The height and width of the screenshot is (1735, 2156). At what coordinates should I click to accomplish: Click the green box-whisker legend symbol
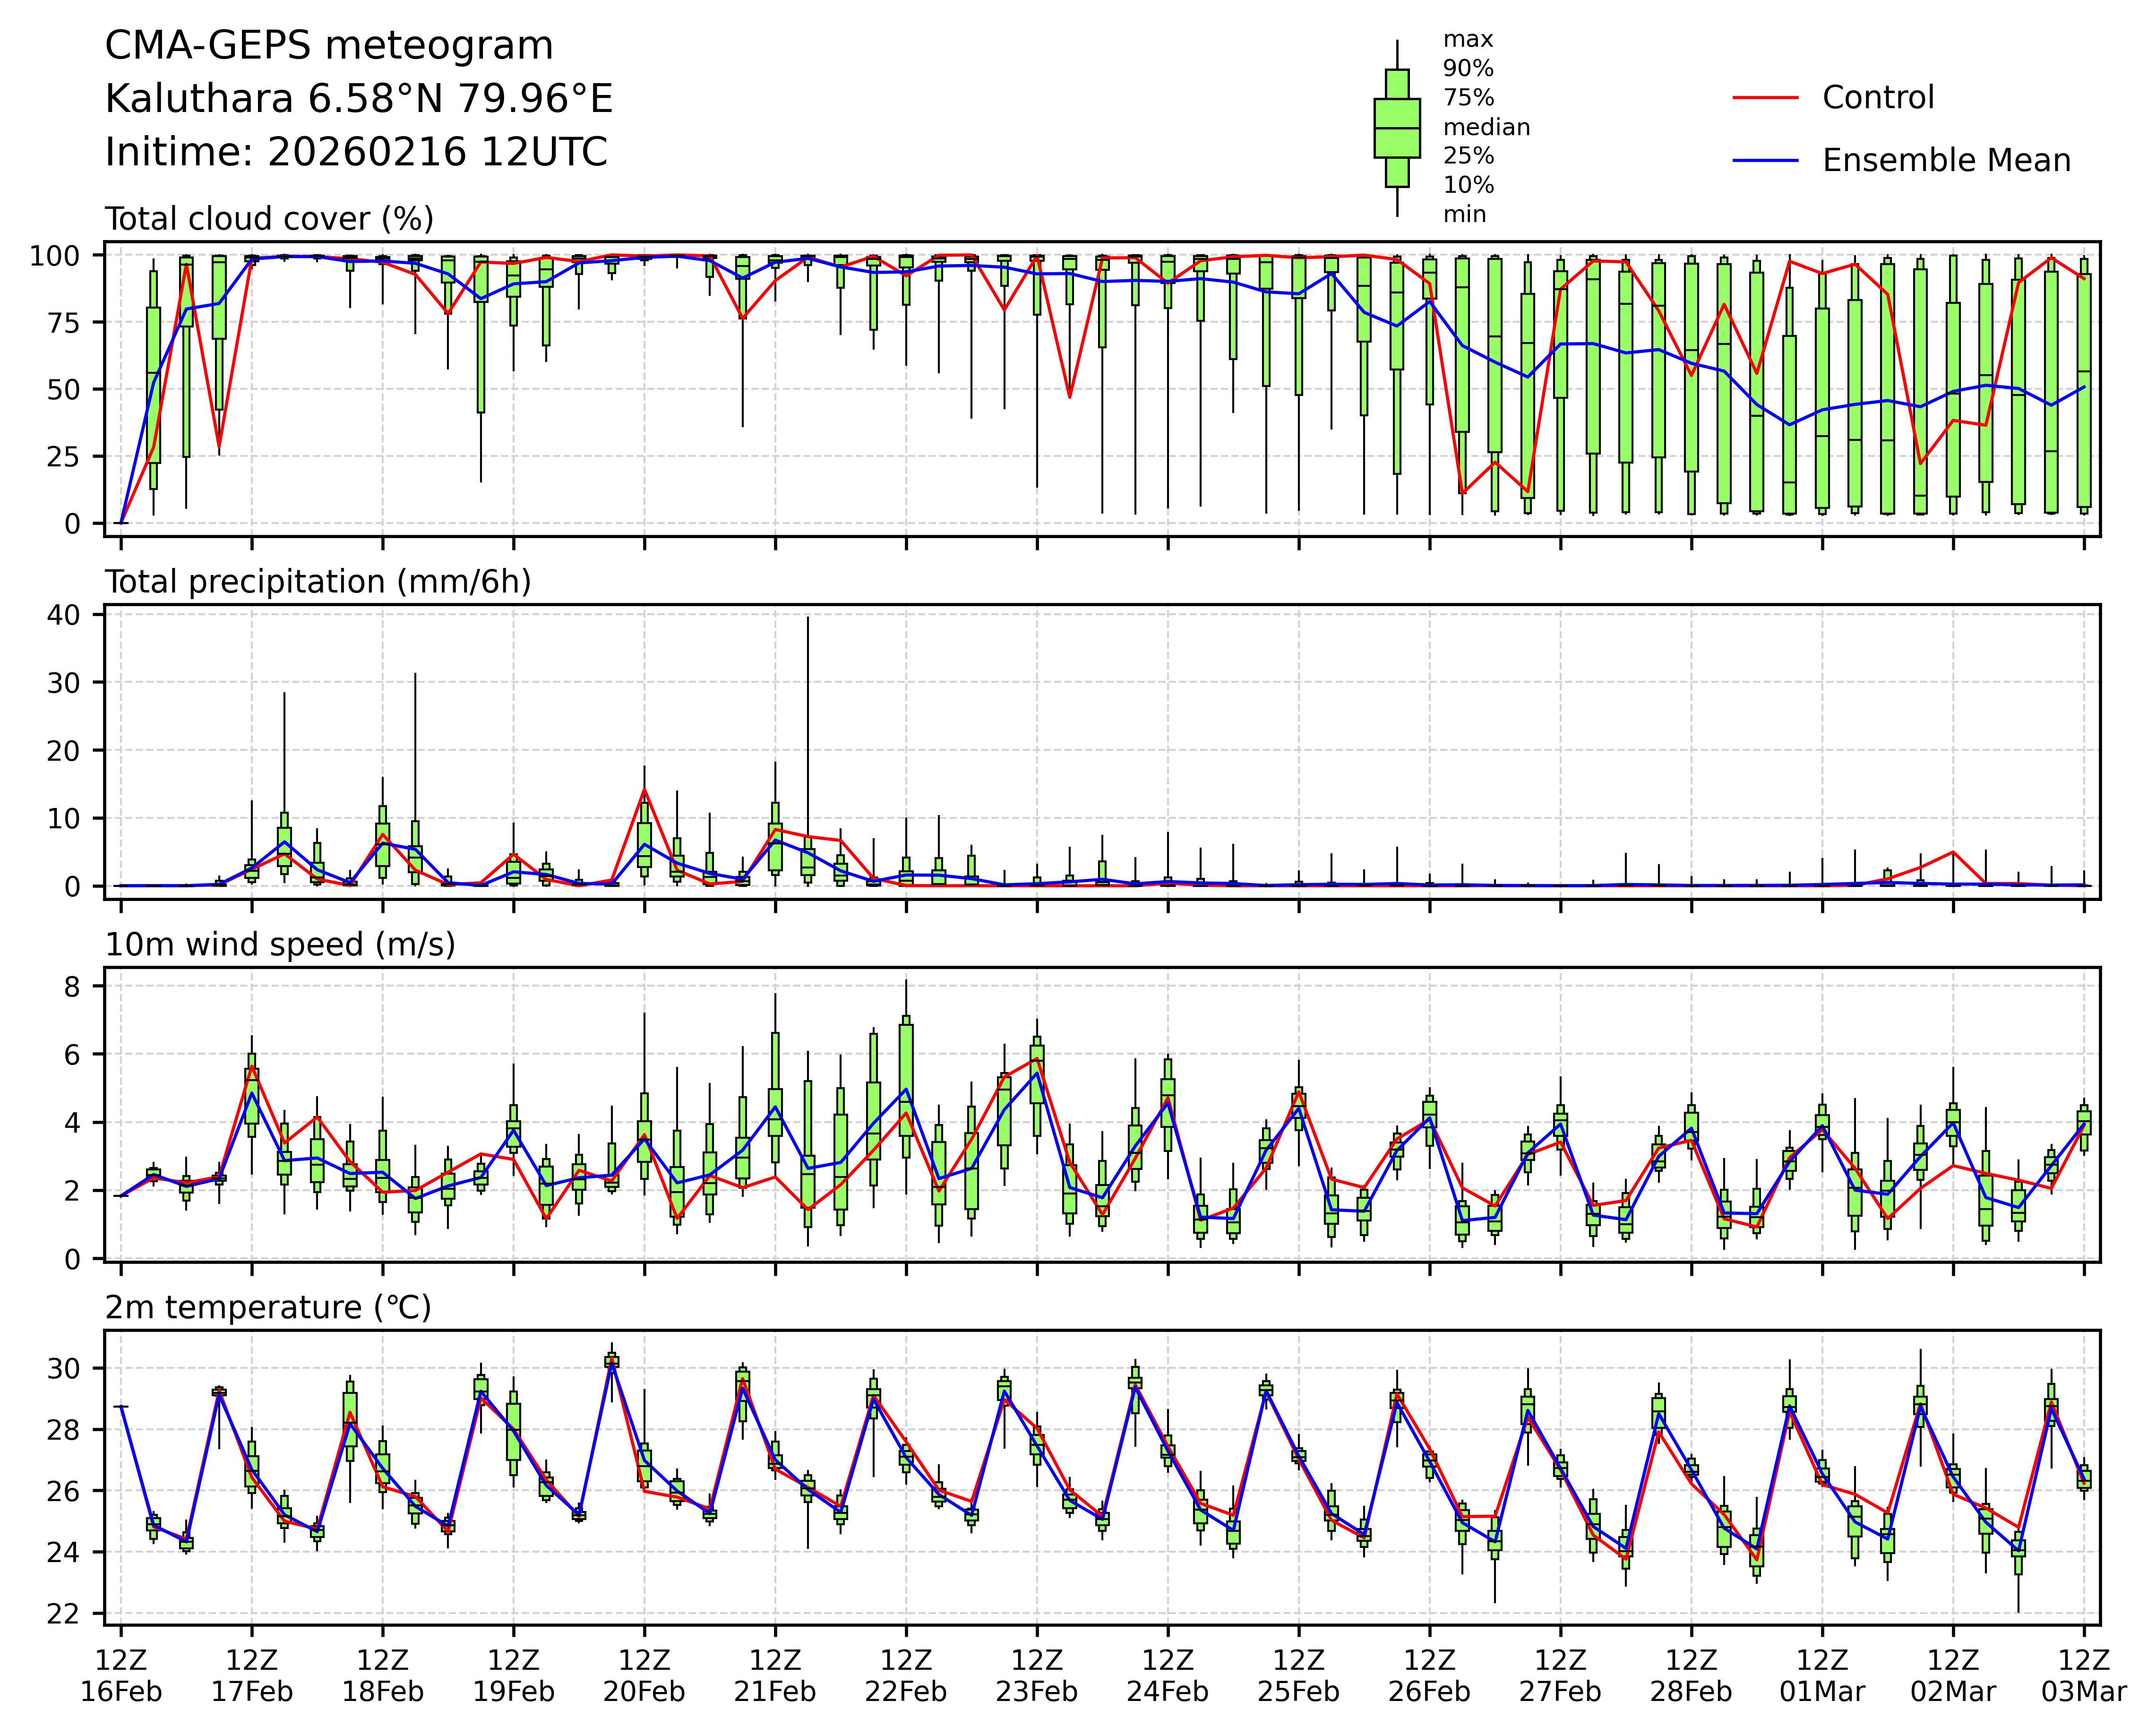[x=1397, y=128]
